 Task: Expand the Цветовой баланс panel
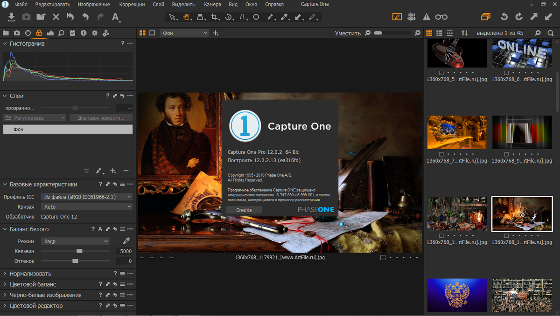[5, 284]
